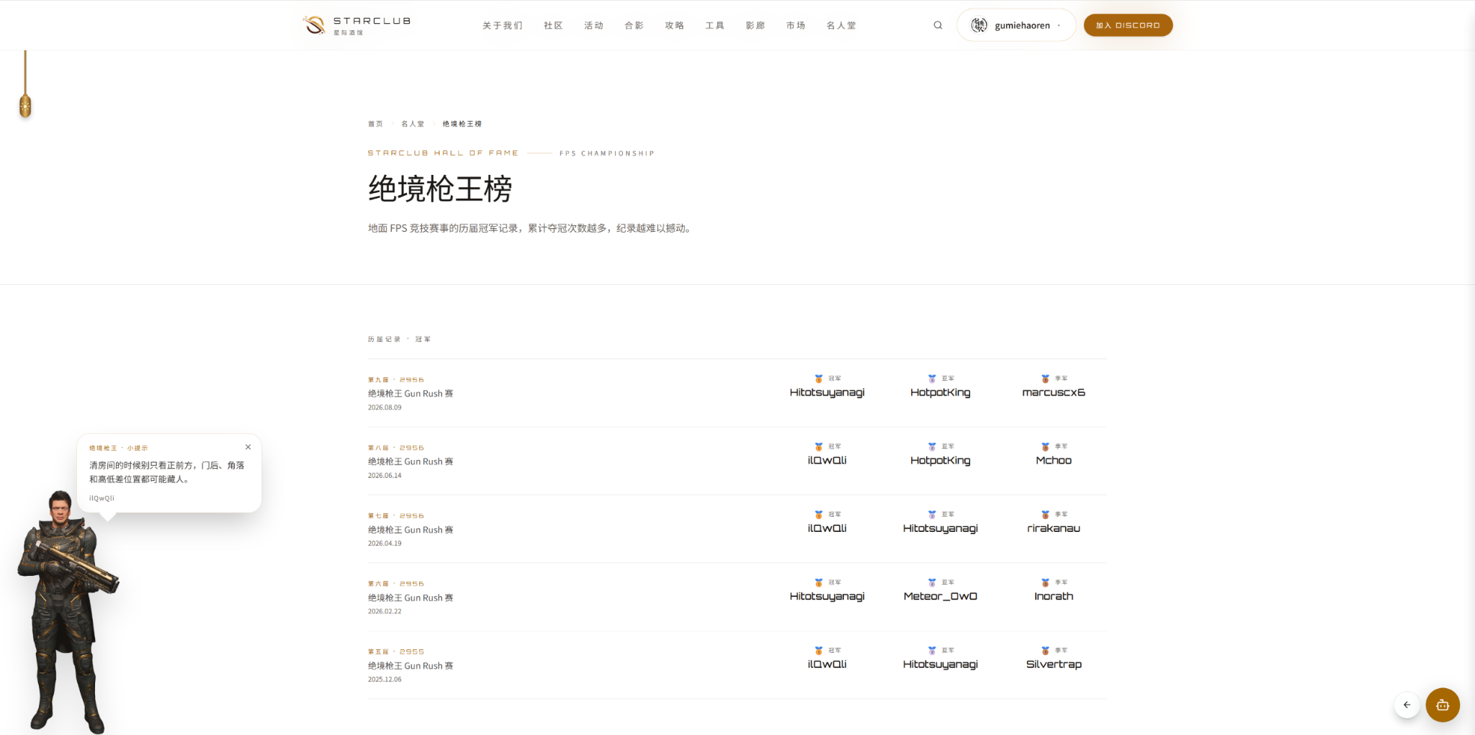Viewport: 1475px width, 735px height.
Task: Open the orange robot assistant button
Action: pyautogui.click(x=1442, y=705)
